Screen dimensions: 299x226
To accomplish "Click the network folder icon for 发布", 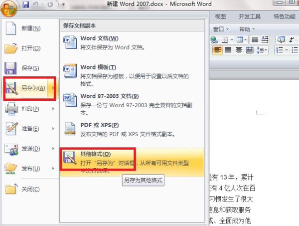I will point(11,168).
